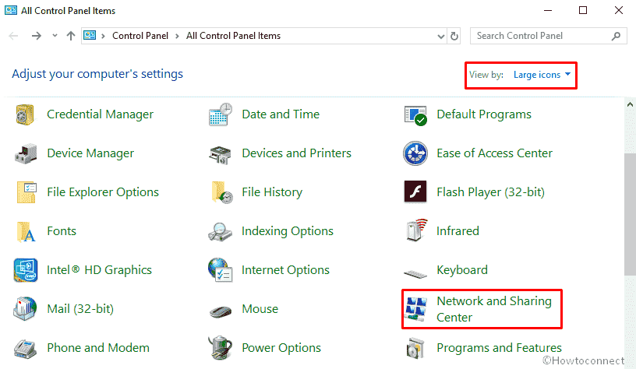
Task: Click the Internet Options globe icon
Action: (221, 270)
